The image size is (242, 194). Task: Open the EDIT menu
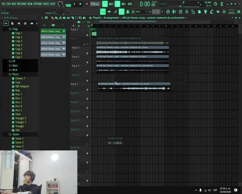click(9, 4)
